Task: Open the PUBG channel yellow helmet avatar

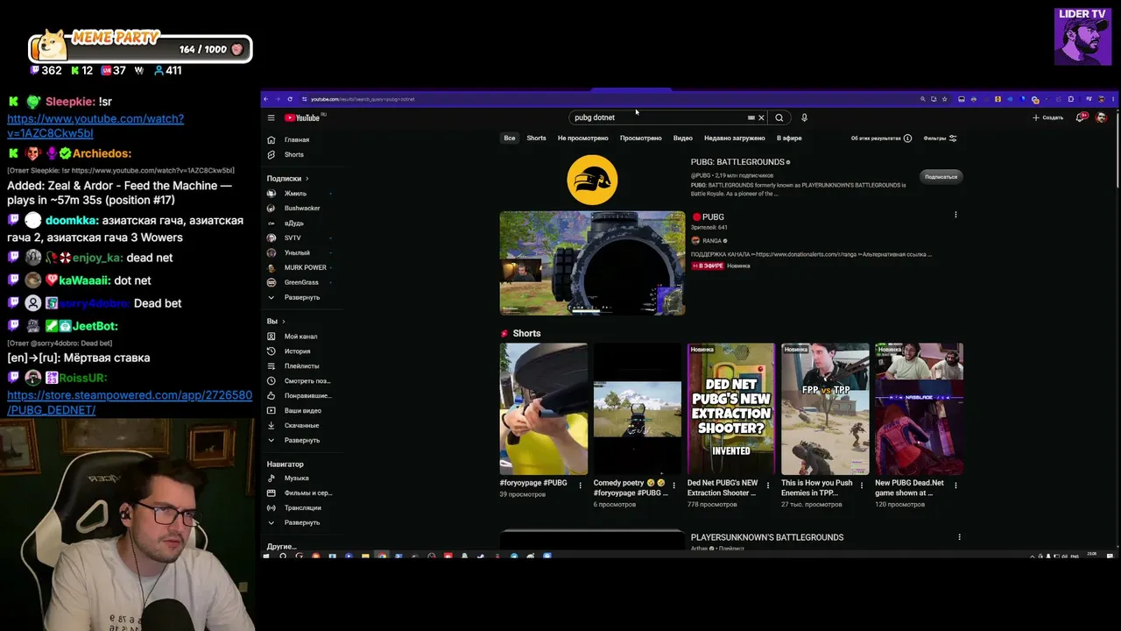Action: [x=592, y=181]
